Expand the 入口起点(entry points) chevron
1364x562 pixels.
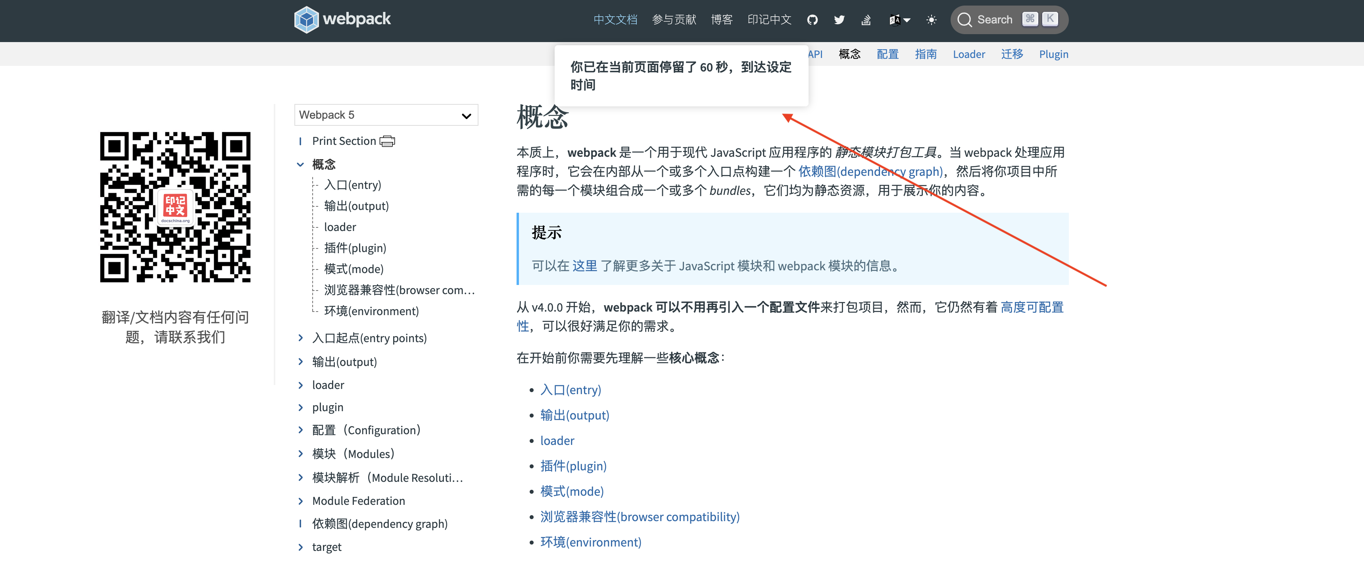300,338
